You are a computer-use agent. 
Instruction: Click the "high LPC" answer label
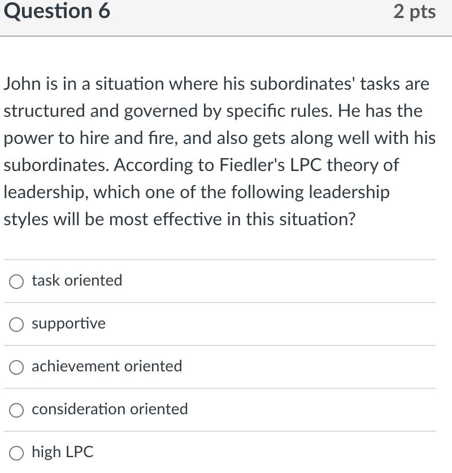62,452
